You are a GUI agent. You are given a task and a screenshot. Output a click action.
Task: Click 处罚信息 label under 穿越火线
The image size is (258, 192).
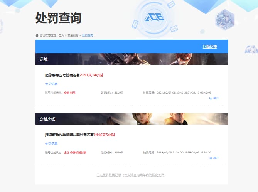coord(51,143)
